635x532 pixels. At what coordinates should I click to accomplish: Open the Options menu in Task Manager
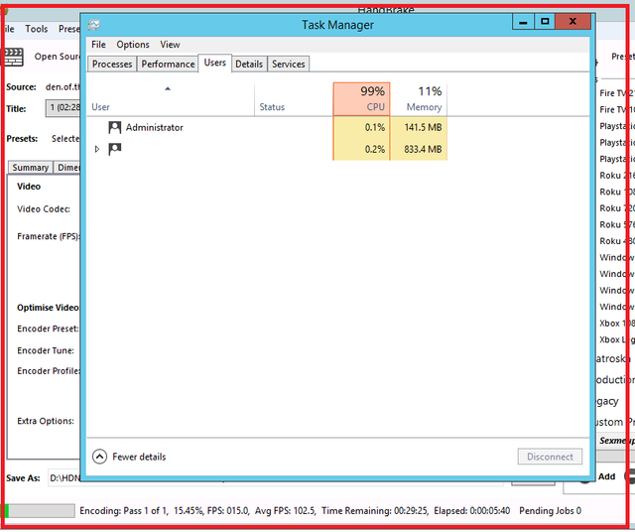133,45
